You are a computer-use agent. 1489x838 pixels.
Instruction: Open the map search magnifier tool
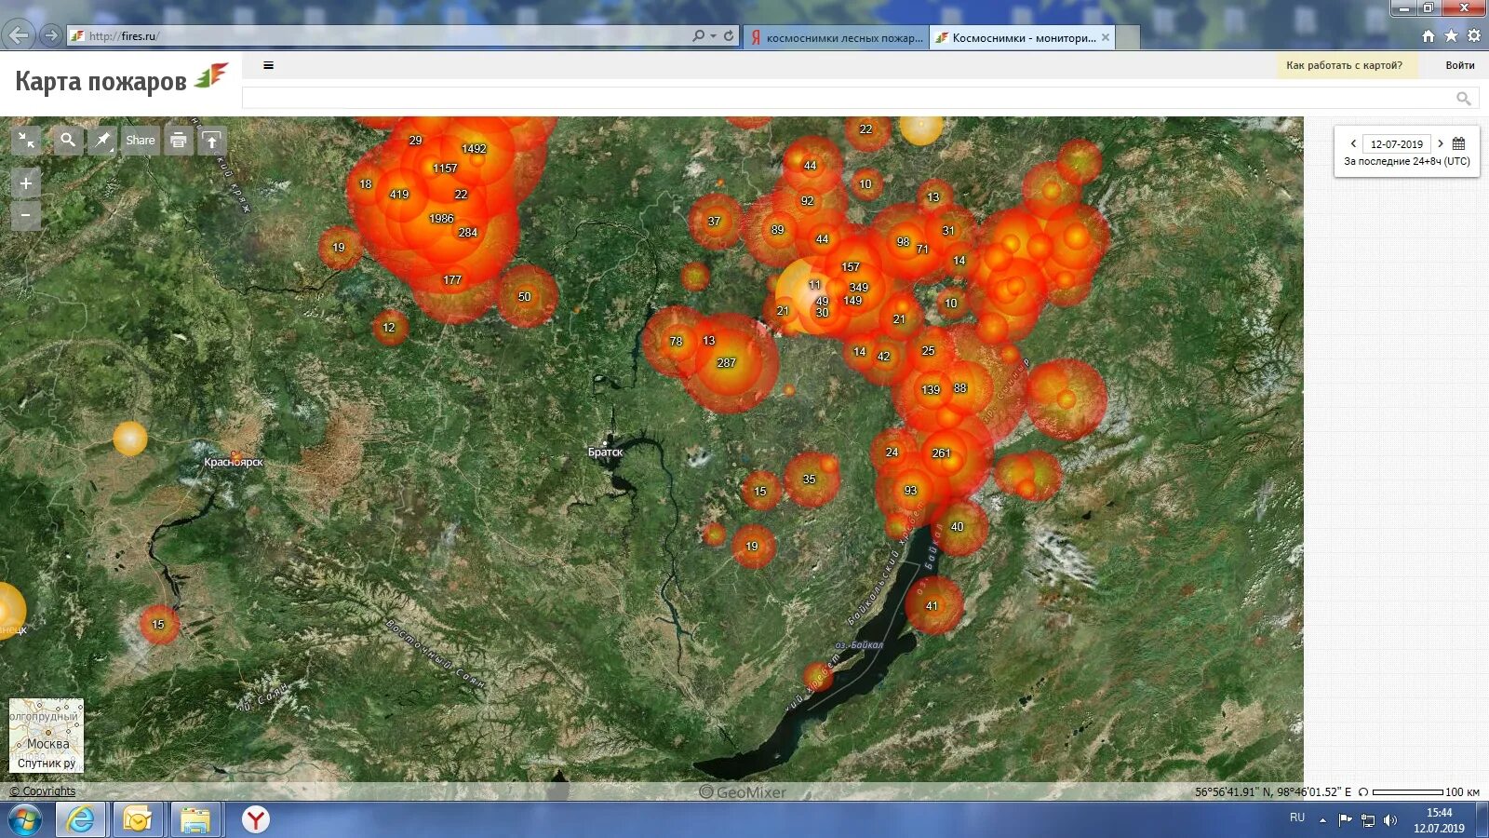67,141
